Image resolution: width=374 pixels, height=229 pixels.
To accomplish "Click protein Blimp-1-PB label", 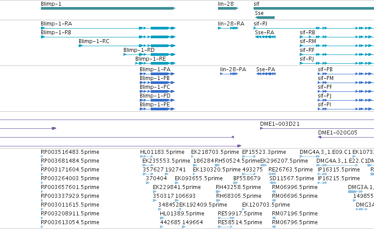I will [x=155, y=78].
